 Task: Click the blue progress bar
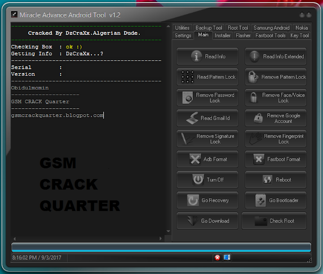[161, 247]
